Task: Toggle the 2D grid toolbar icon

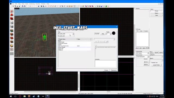Action: (13, 6)
